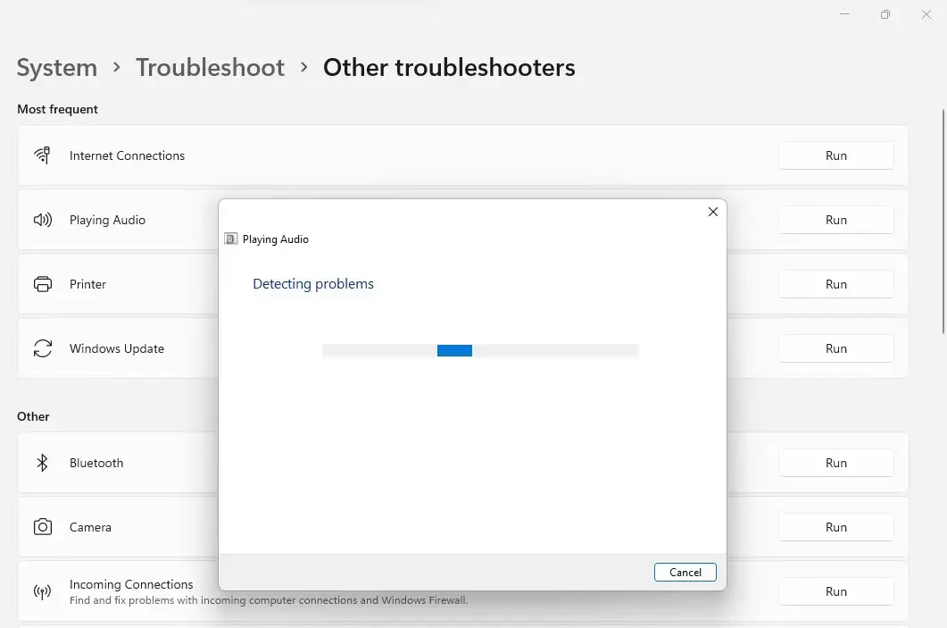Viewport: 947px width, 628px height.
Task: Click the Detecting problems progress bar
Action: (481, 350)
